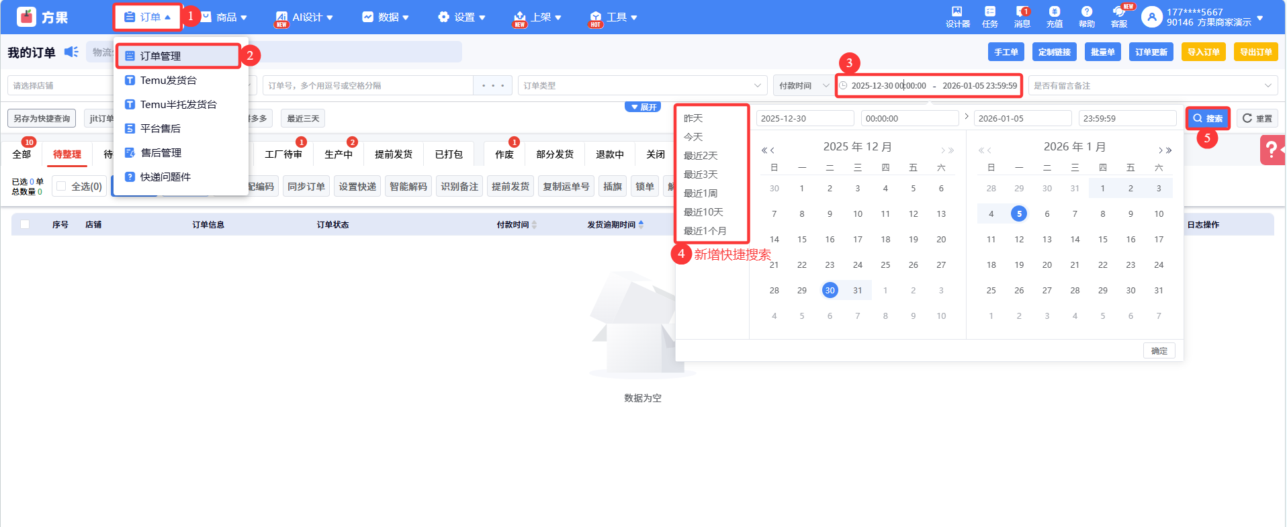Image resolution: width=1287 pixels, height=527 pixels.
Task: Open the 任务 tasks icon
Action: point(989,12)
